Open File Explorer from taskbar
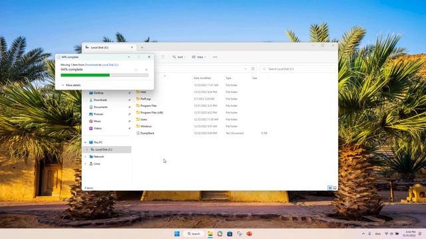This screenshot has height=239, width=426. pyautogui.click(x=210, y=234)
